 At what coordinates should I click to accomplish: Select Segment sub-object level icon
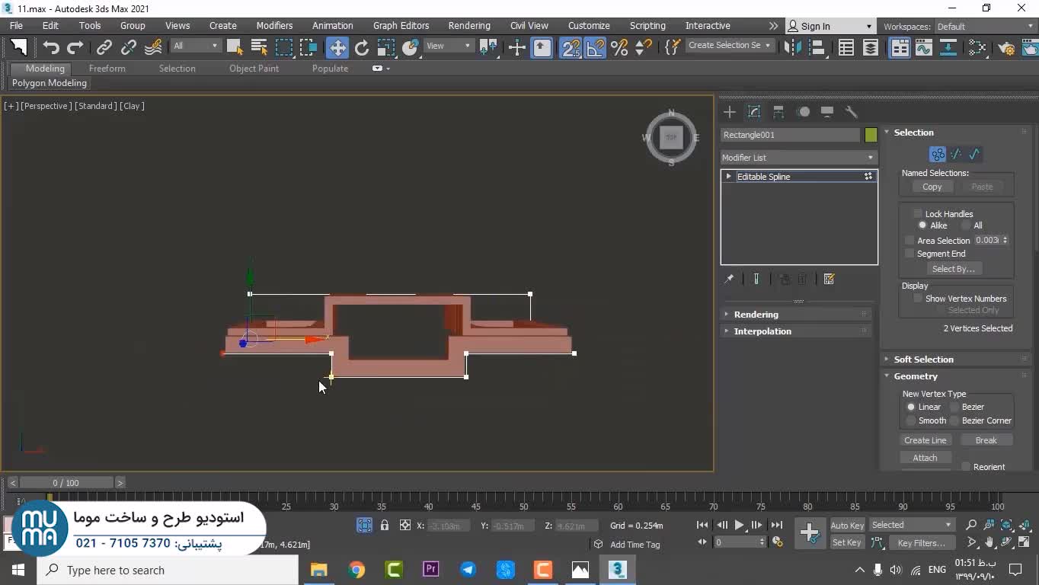click(x=956, y=155)
